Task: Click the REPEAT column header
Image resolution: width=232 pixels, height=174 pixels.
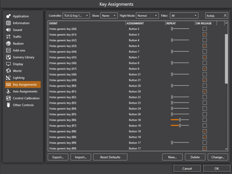Action: click(x=180, y=23)
